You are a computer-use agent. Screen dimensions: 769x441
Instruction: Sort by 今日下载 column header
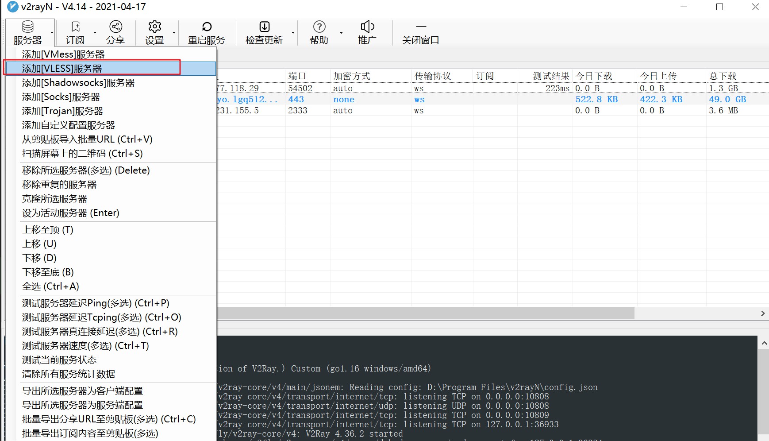tap(605, 76)
